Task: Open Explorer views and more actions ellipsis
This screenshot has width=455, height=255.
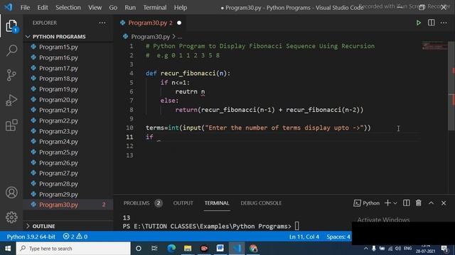Action: (102, 23)
